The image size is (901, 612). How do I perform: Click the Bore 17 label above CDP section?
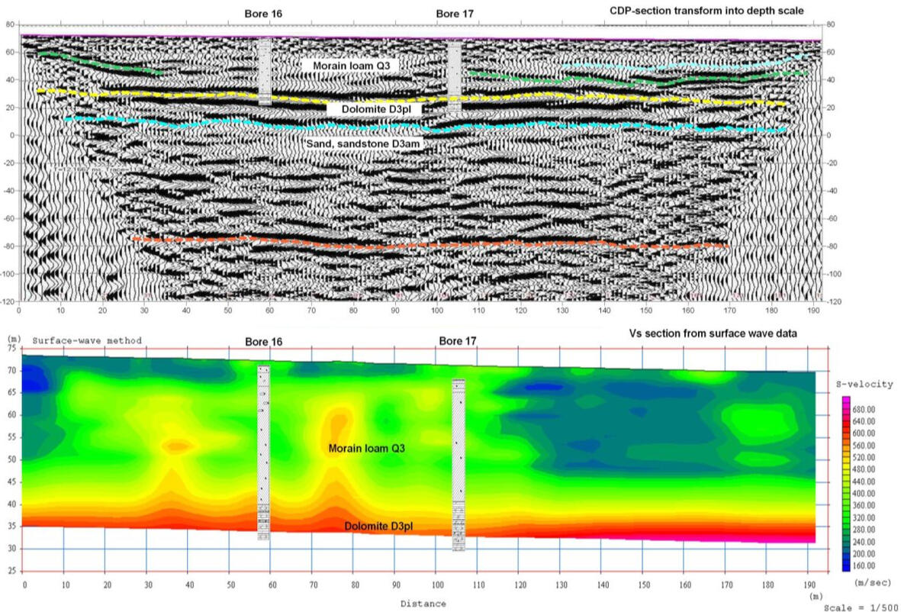(x=455, y=14)
